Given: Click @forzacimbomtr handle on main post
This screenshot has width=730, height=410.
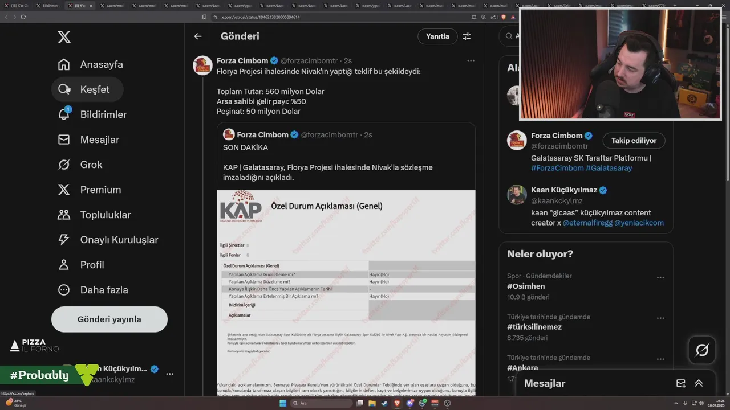Looking at the screenshot, I should coord(309,61).
